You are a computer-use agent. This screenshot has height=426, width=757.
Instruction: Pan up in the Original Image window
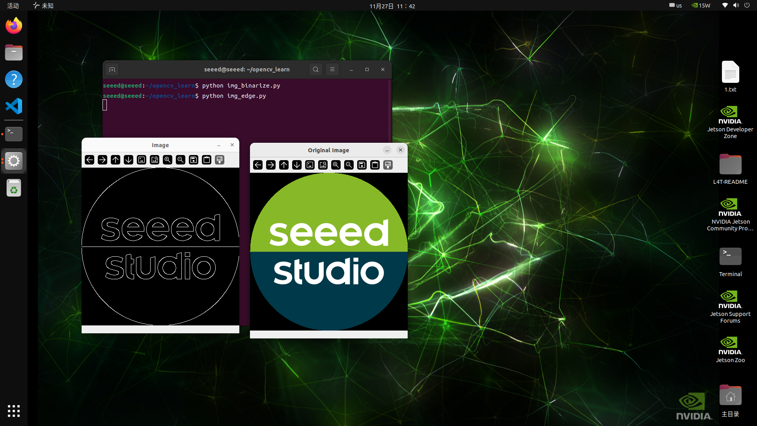tap(284, 165)
